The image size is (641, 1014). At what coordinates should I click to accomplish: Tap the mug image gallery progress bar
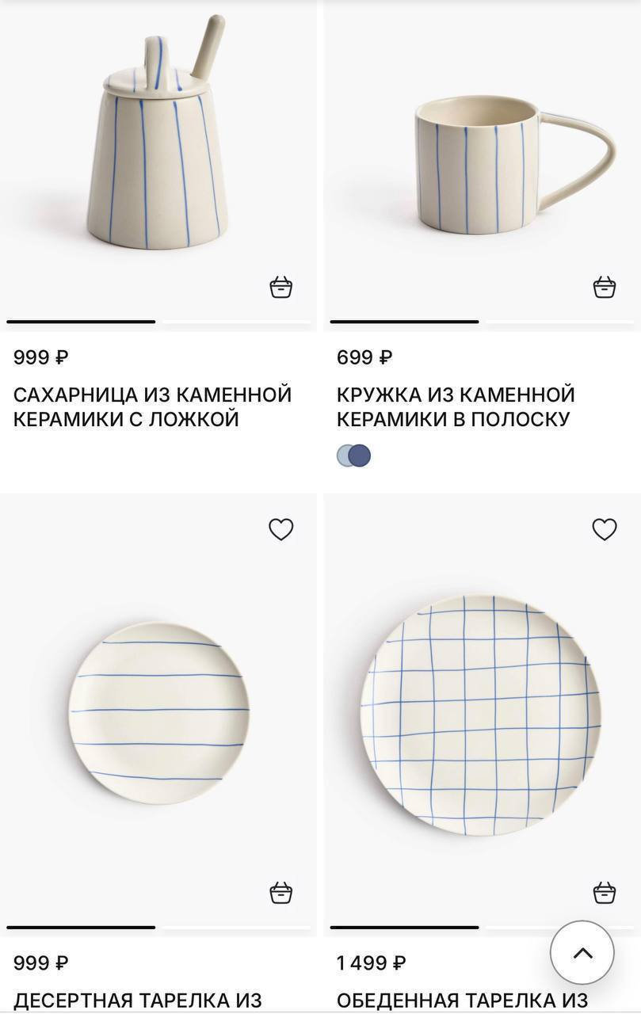(x=482, y=322)
